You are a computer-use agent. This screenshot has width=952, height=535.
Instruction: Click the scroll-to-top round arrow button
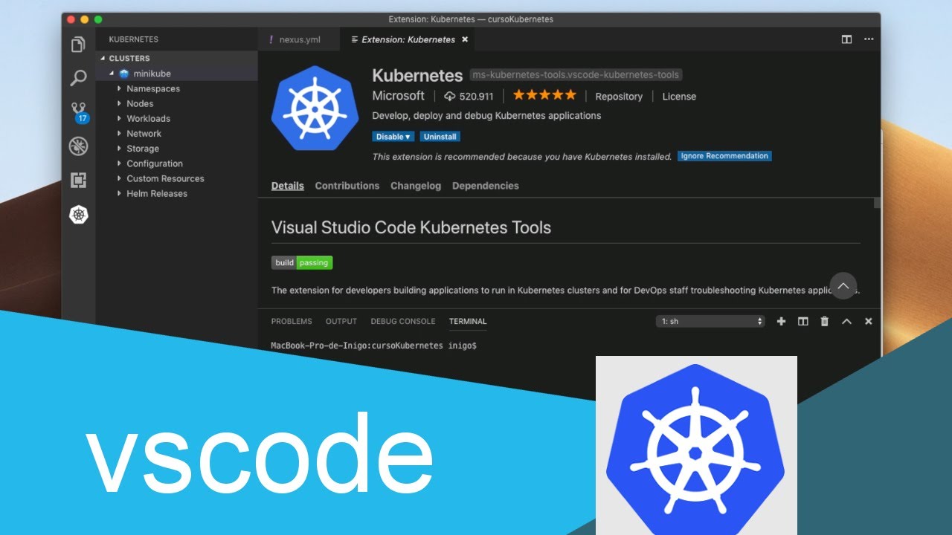tap(843, 286)
